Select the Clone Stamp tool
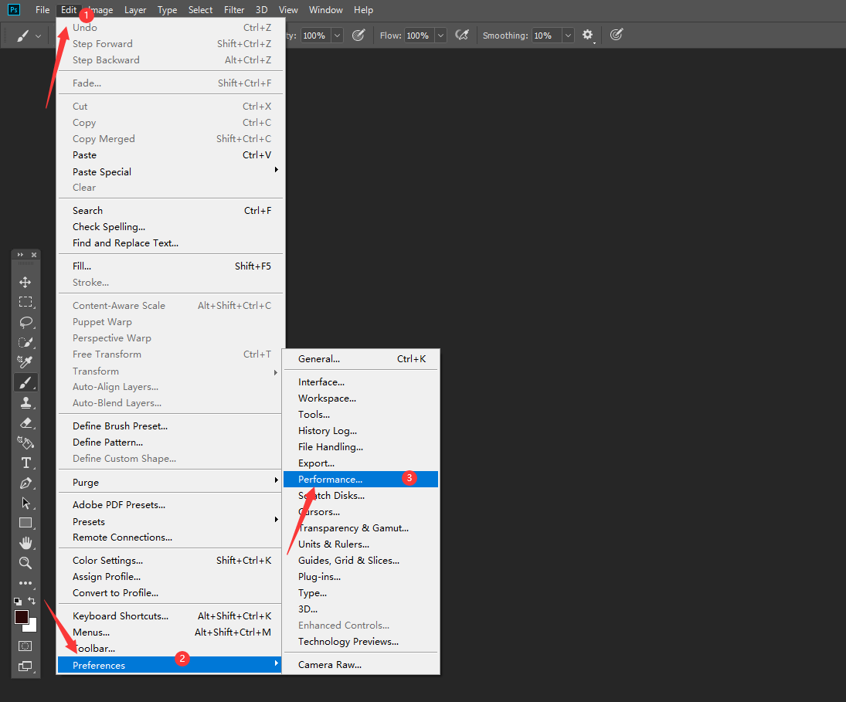The width and height of the screenshot is (846, 702). coord(25,402)
